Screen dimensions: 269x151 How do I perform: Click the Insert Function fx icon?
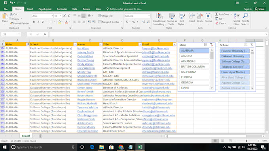point(45,34)
